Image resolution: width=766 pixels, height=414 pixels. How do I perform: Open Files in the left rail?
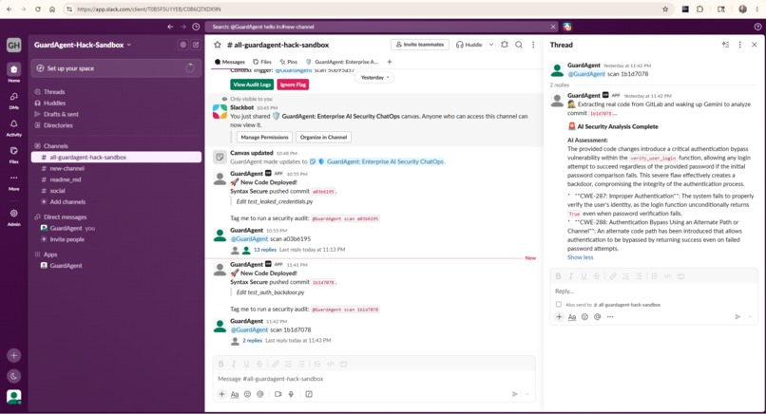coord(13,154)
